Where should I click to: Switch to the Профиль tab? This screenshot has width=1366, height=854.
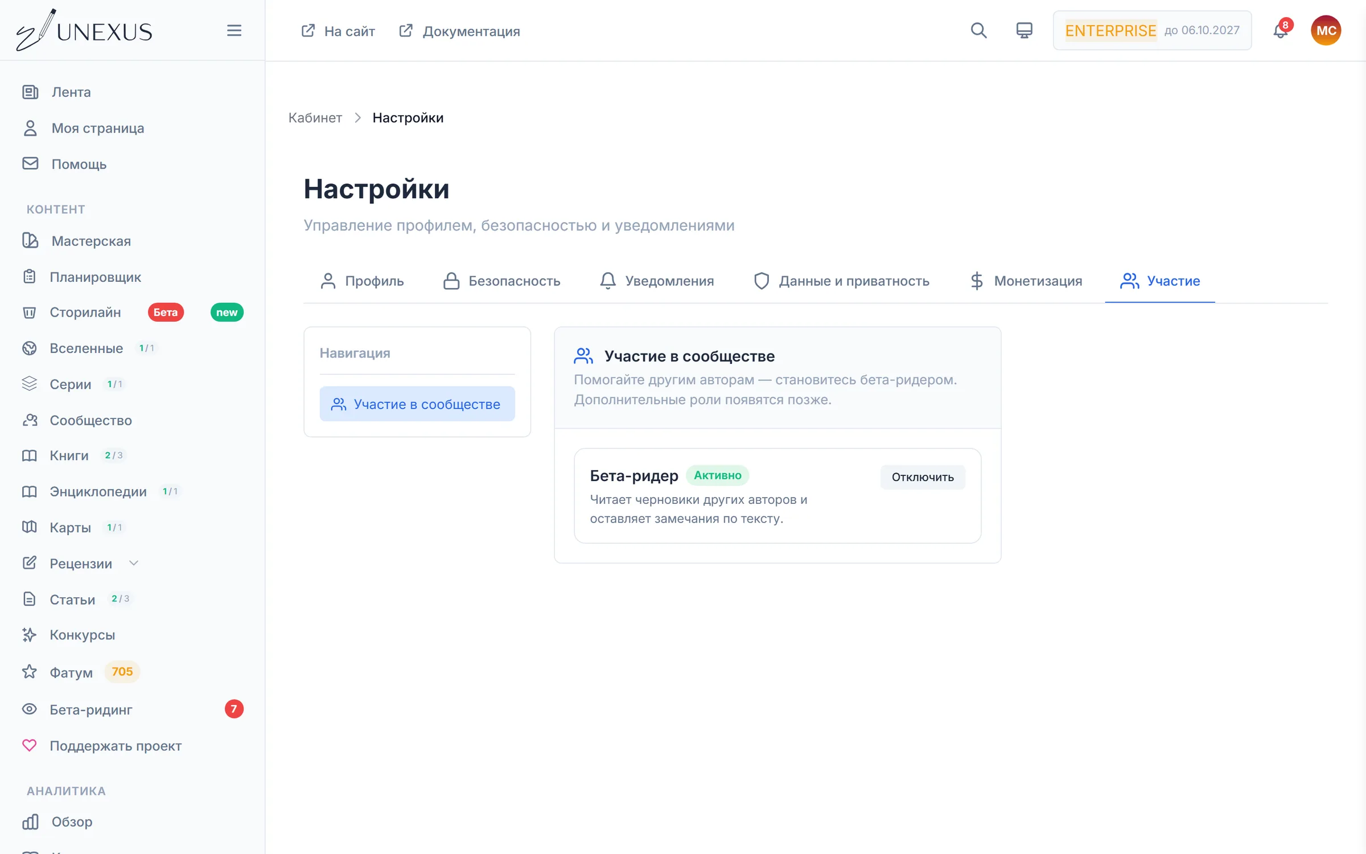pos(362,281)
